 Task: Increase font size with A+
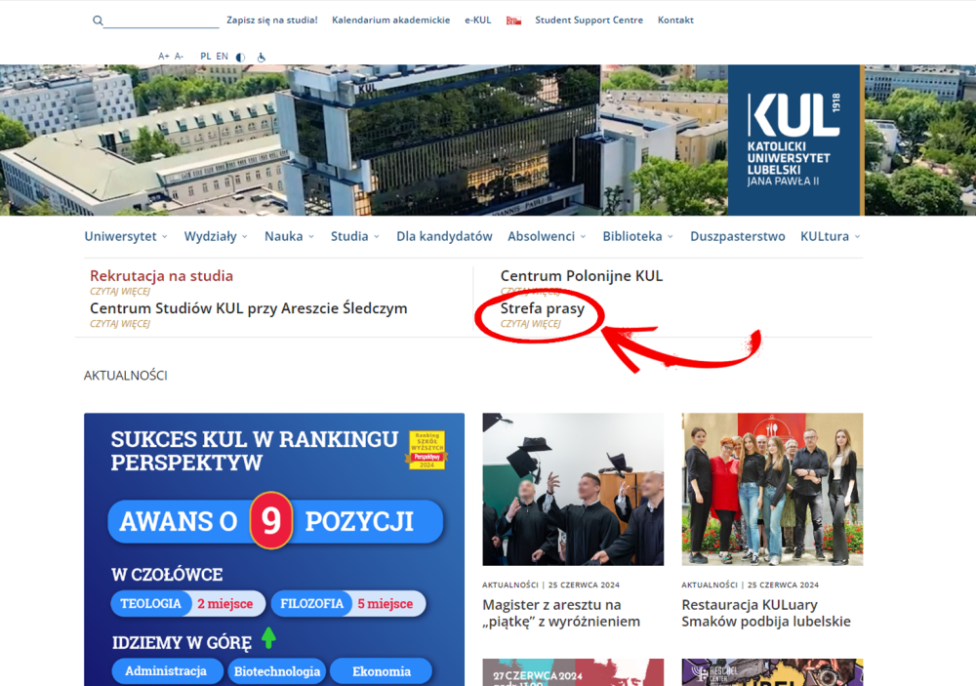164,57
